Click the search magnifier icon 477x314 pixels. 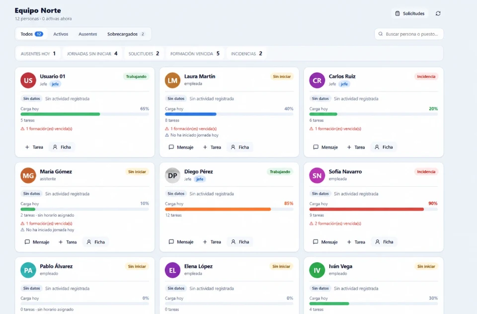coord(380,34)
